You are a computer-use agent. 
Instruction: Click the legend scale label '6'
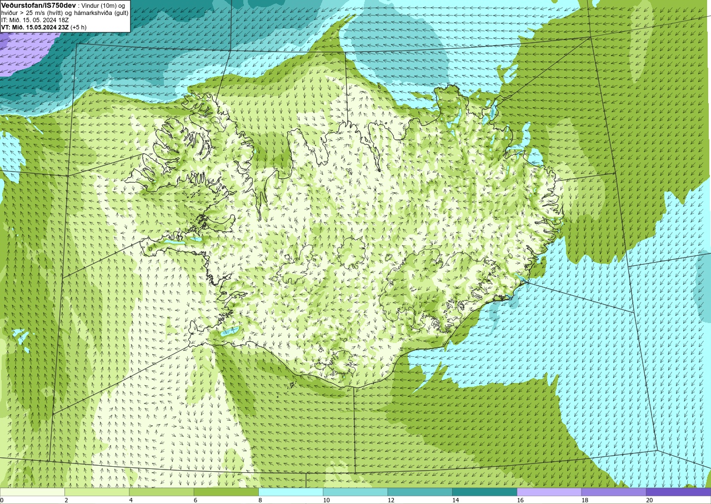[x=196, y=500]
